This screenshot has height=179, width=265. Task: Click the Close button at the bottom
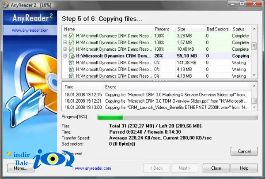[x=216, y=168]
